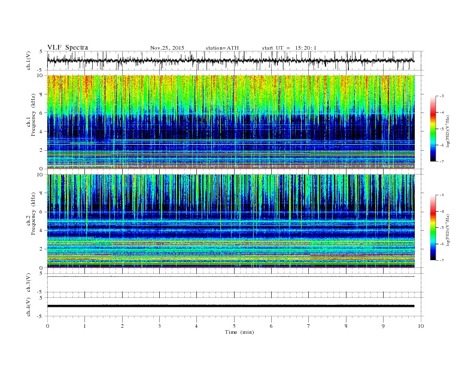This screenshot has height=366, width=474.
Task: Click the ch.2 spectrogram color bar
Action: [x=433, y=228]
